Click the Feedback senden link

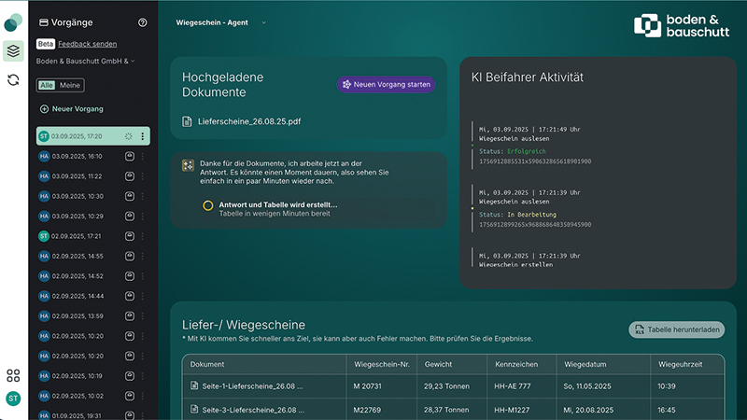[87, 44]
